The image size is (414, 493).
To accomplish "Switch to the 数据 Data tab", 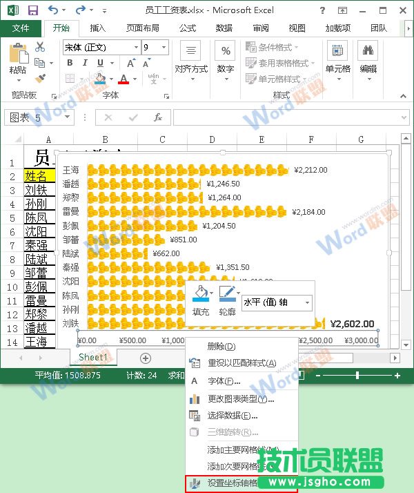I will tap(224, 28).
